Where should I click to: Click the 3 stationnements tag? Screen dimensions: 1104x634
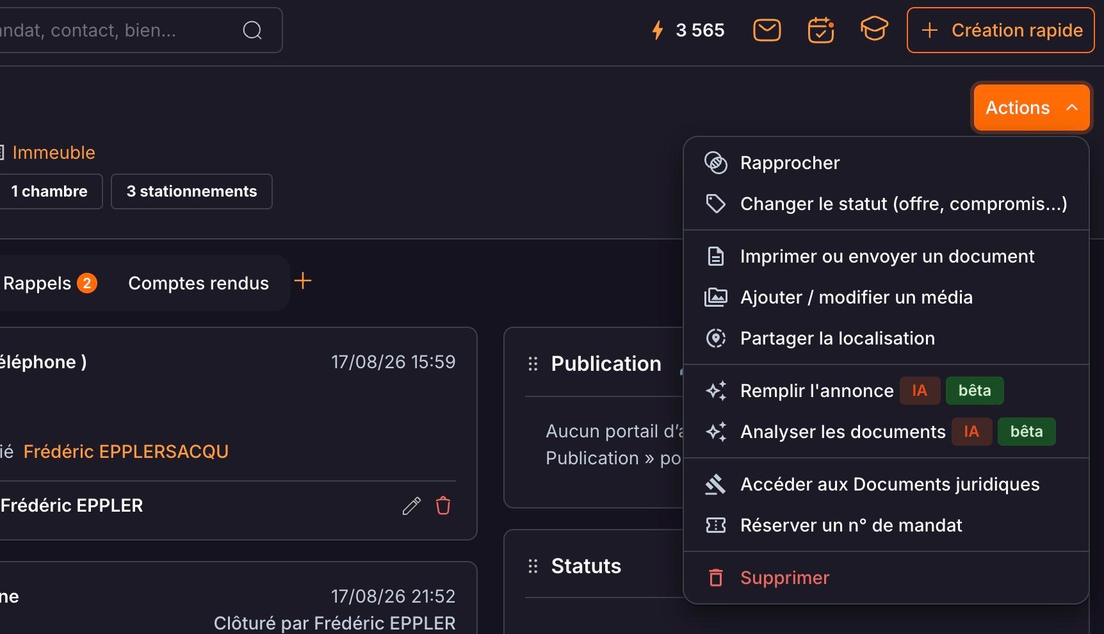point(191,191)
